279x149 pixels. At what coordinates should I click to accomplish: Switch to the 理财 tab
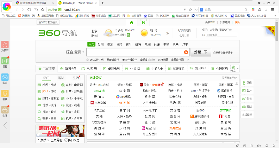(x=61, y=78)
